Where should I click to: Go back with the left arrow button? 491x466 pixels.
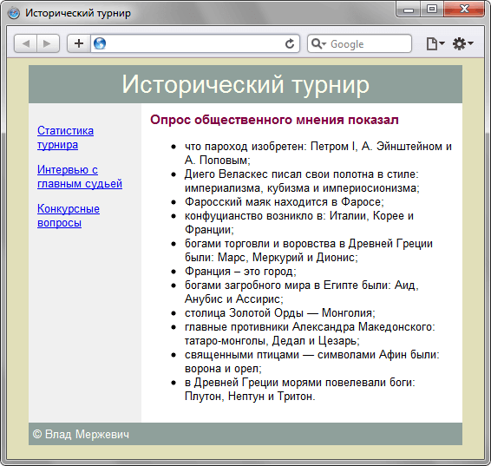pos(26,43)
